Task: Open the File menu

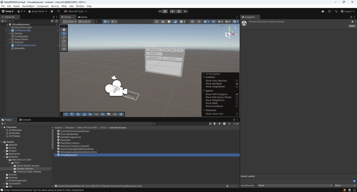Action: click(x=3, y=6)
